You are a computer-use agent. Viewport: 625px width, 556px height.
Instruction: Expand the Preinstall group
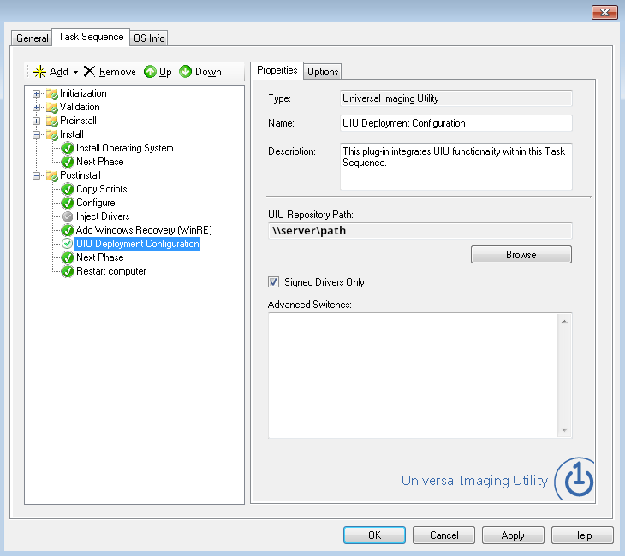(x=36, y=121)
